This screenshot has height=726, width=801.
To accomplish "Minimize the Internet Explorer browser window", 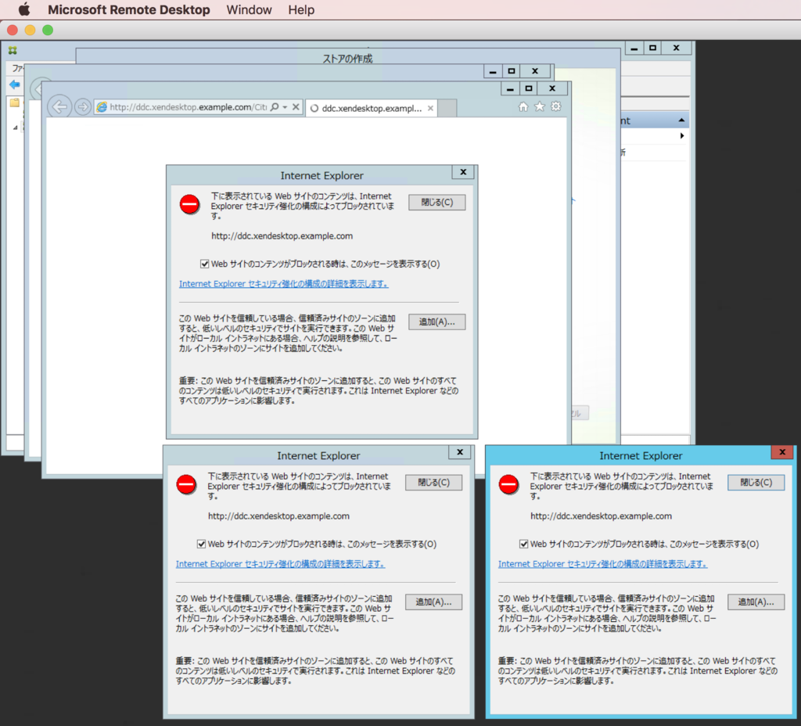I will coord(510,88).
